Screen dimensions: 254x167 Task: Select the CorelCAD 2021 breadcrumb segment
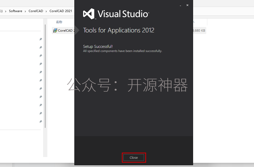(61, 11)
